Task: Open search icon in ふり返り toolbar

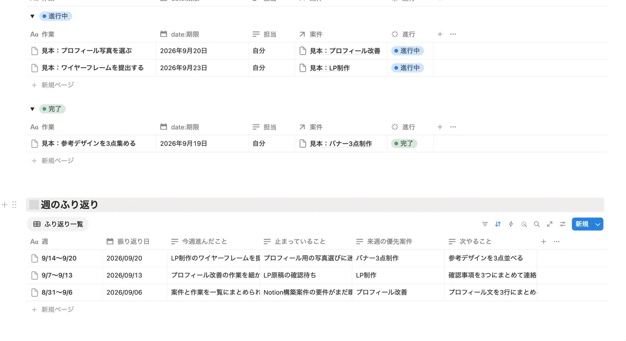Action: (x=537, y=224)
